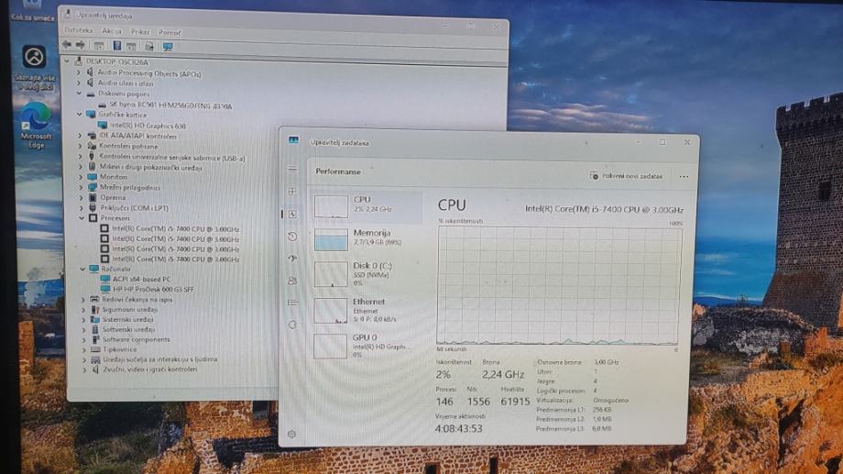
Task: Open the Details page in Task Manager sidebar
Action: pyautogui.click(x=292, y=303)
